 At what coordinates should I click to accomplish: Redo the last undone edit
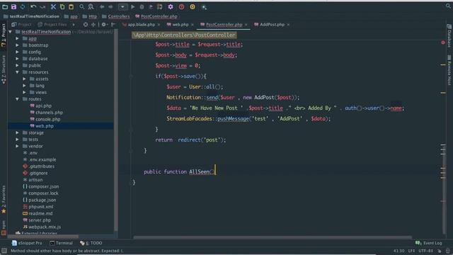tap(42, 6)
